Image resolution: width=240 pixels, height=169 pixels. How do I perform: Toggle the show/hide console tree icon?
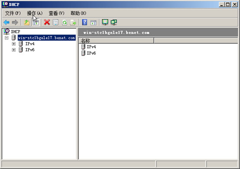click(x=36, y=23)
